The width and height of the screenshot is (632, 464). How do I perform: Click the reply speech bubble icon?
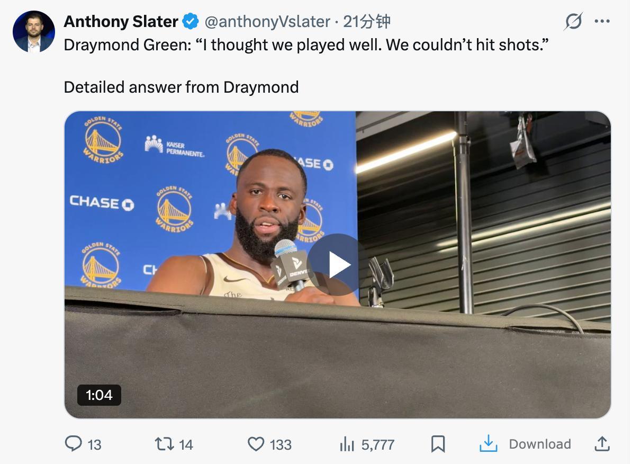coord(74,443)
